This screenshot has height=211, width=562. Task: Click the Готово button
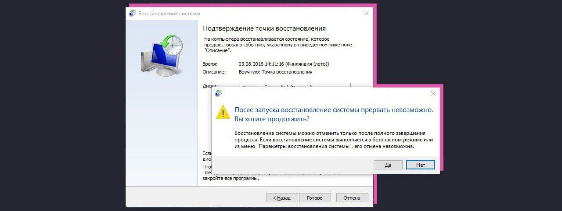click(x=315, y=198)
